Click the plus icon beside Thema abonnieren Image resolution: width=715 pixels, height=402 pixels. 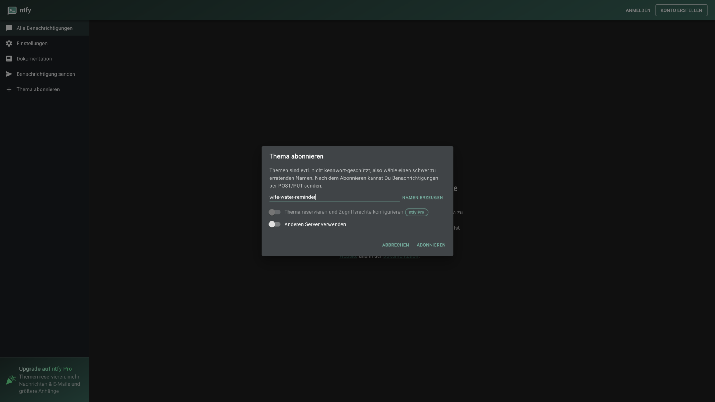point(9,89)
